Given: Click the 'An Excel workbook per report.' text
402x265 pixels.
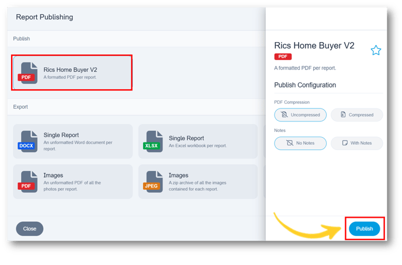Looking at the screenshot, I should pos(197,145).
